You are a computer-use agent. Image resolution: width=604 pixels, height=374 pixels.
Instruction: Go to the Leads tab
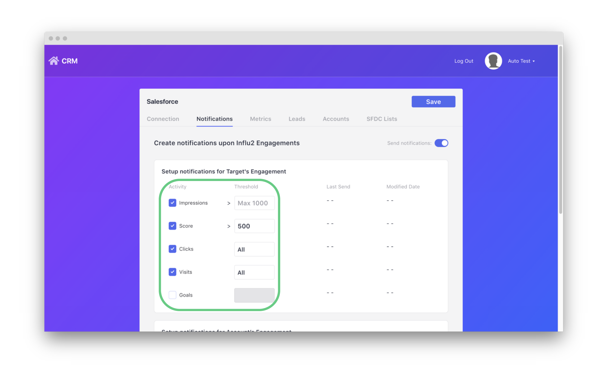coord(297,119)
